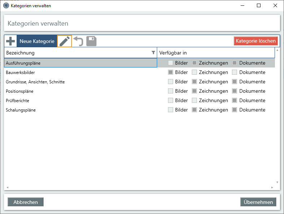Select the pencil edit icon

pyautogui.click(x=65, y=41)
